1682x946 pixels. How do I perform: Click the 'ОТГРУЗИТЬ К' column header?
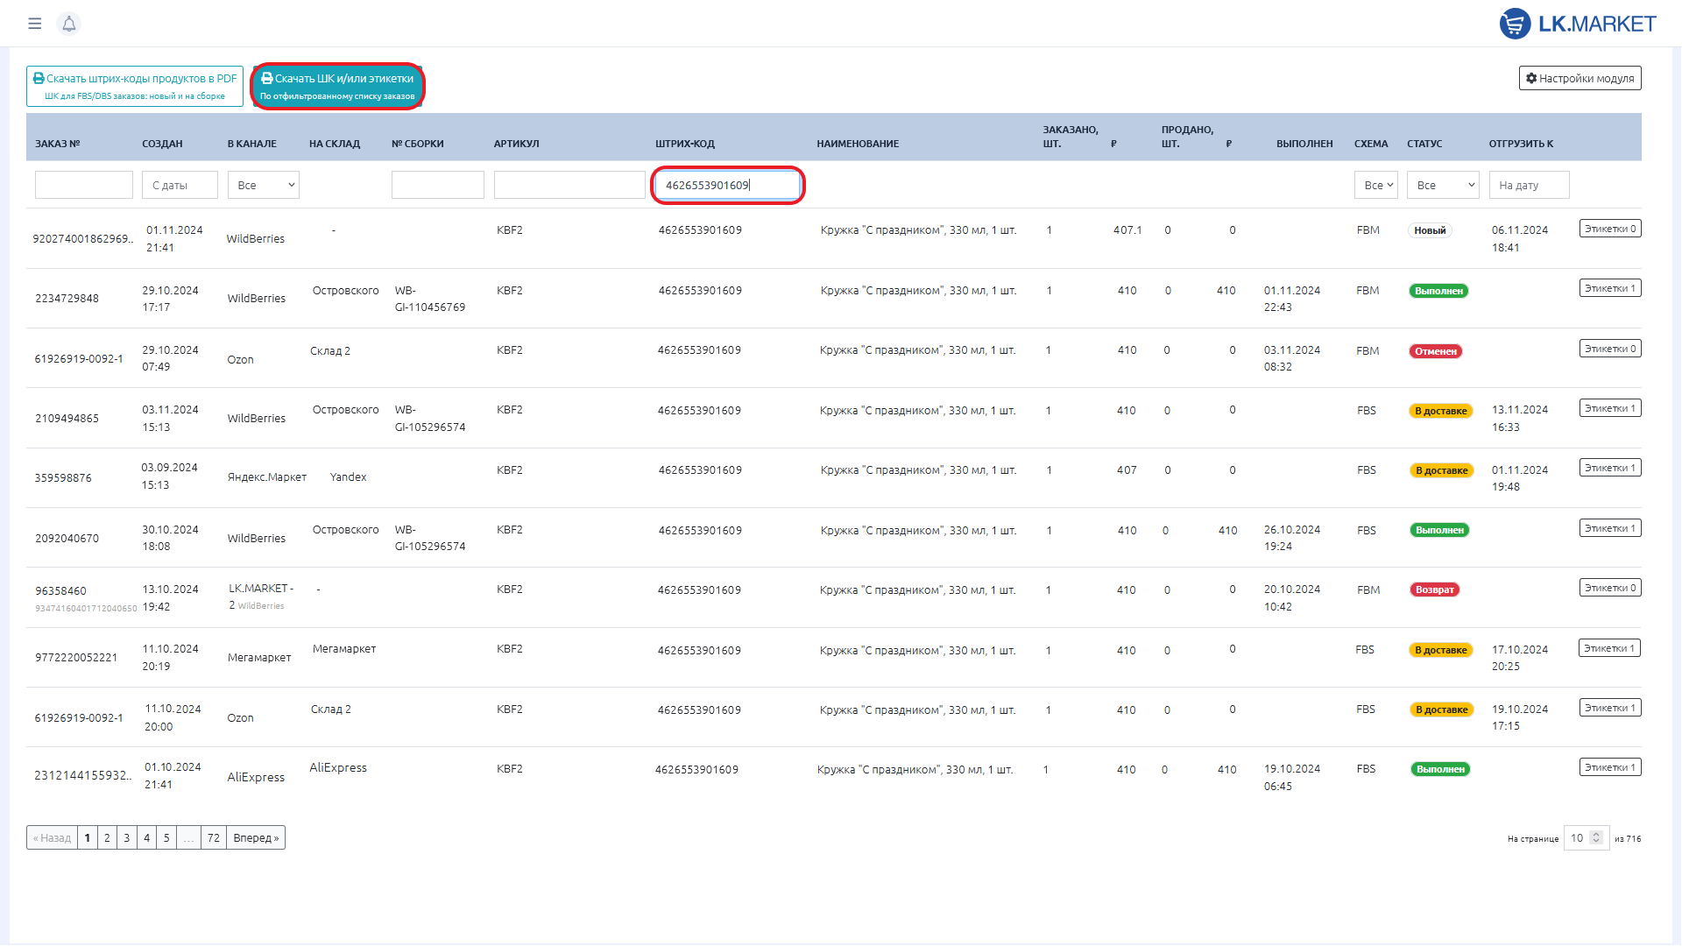point(1521,144)
